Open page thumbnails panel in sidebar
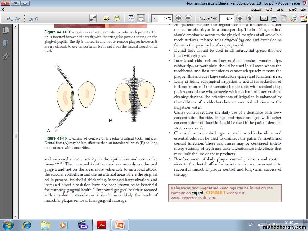 point(5,30)
